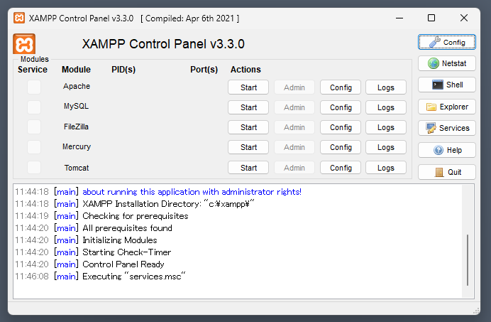
Task: View Tomcat Logs
Action: click(386, 168)
